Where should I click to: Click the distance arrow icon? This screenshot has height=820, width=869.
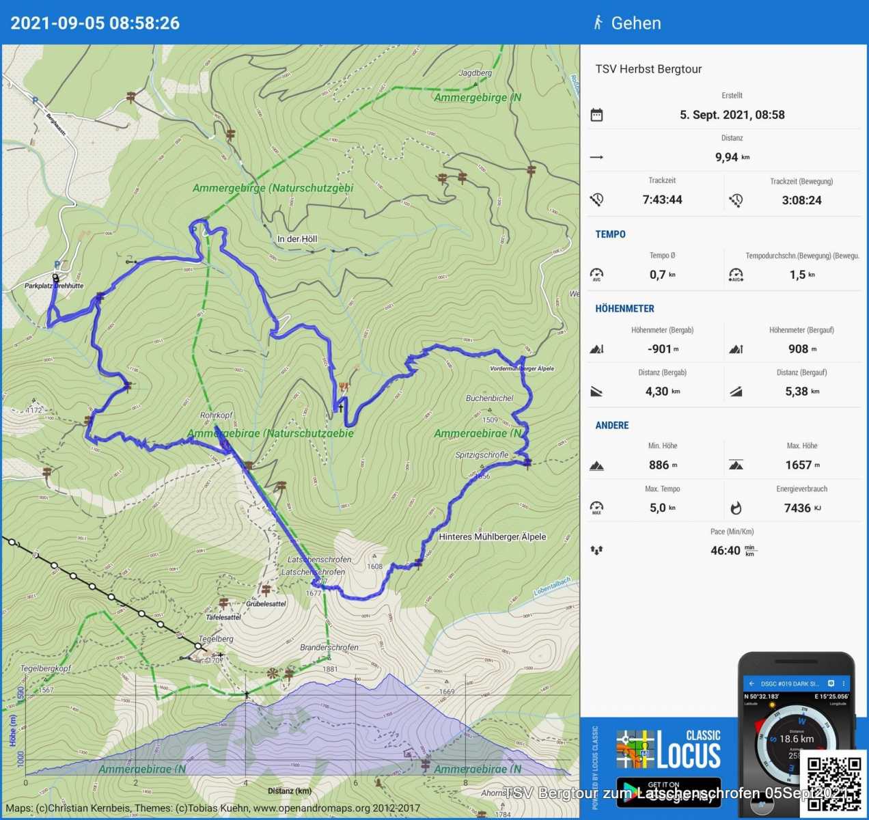[x=596, y=157]
